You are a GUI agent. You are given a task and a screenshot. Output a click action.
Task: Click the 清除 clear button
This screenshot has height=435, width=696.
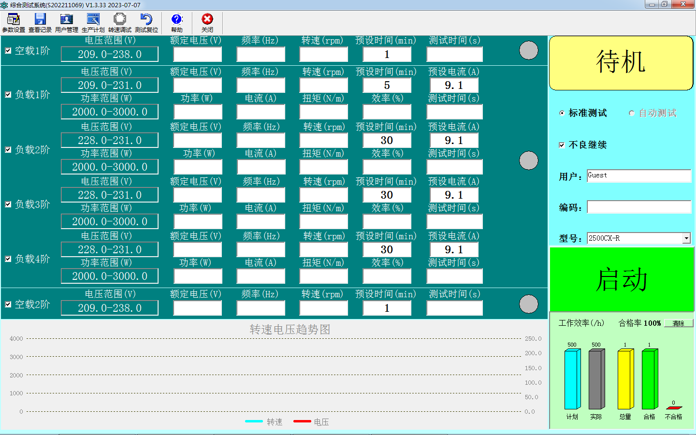point(678,323)
